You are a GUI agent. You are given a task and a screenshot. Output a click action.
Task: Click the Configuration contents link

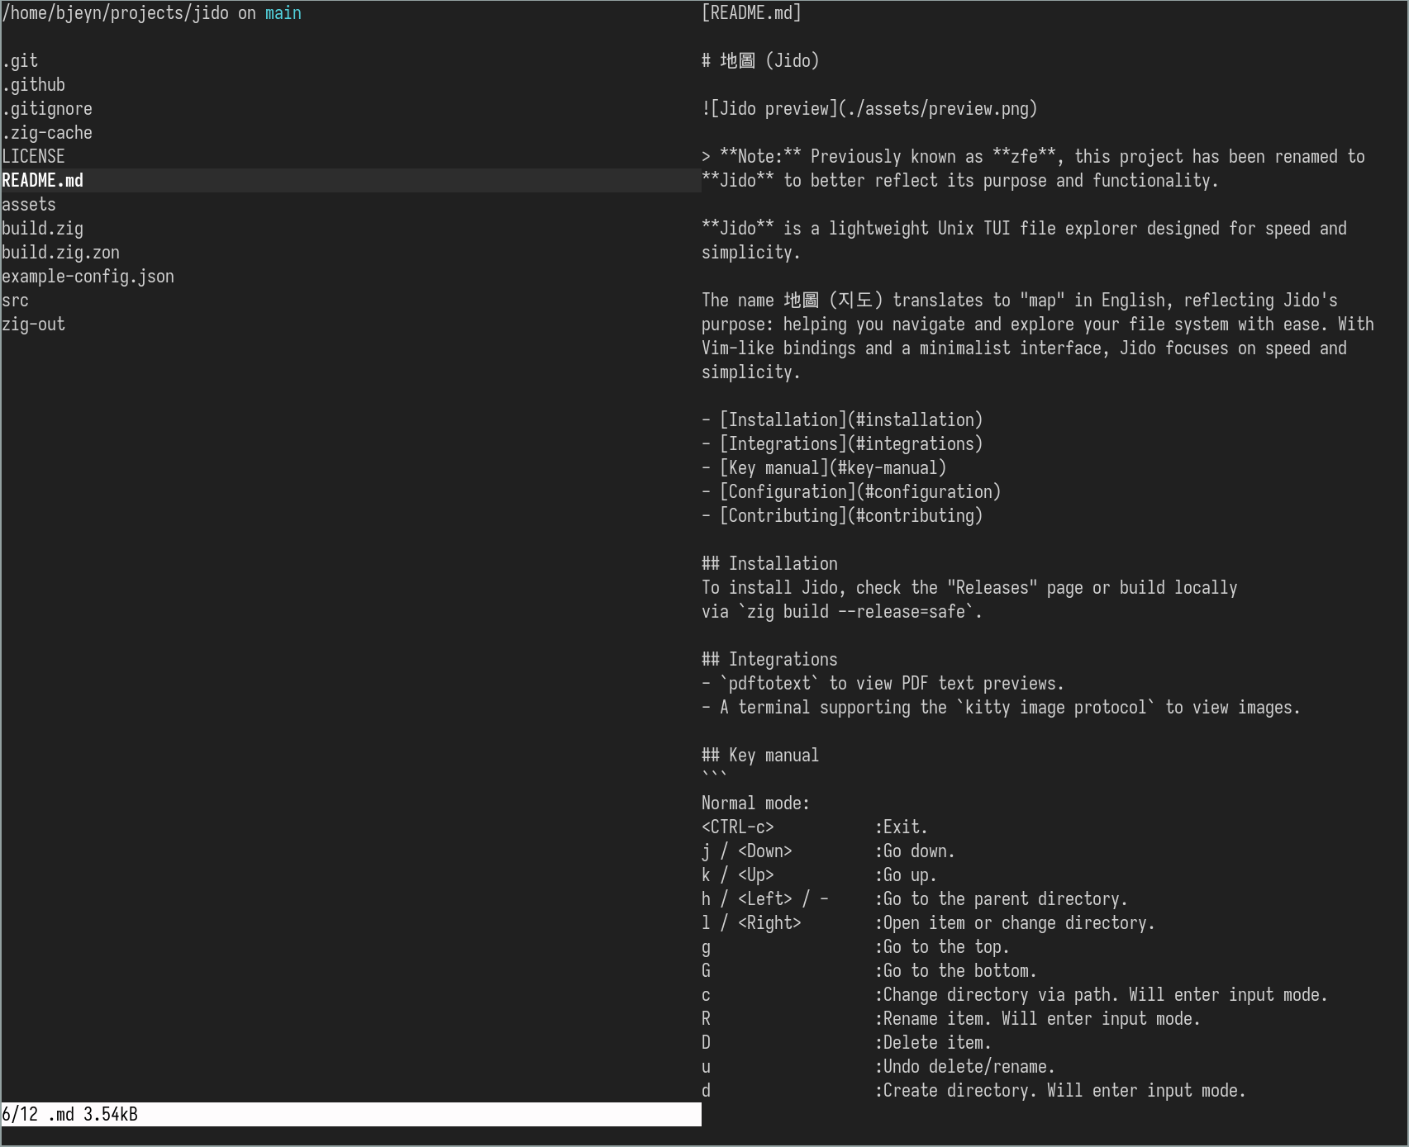click(x=859, y=492)
